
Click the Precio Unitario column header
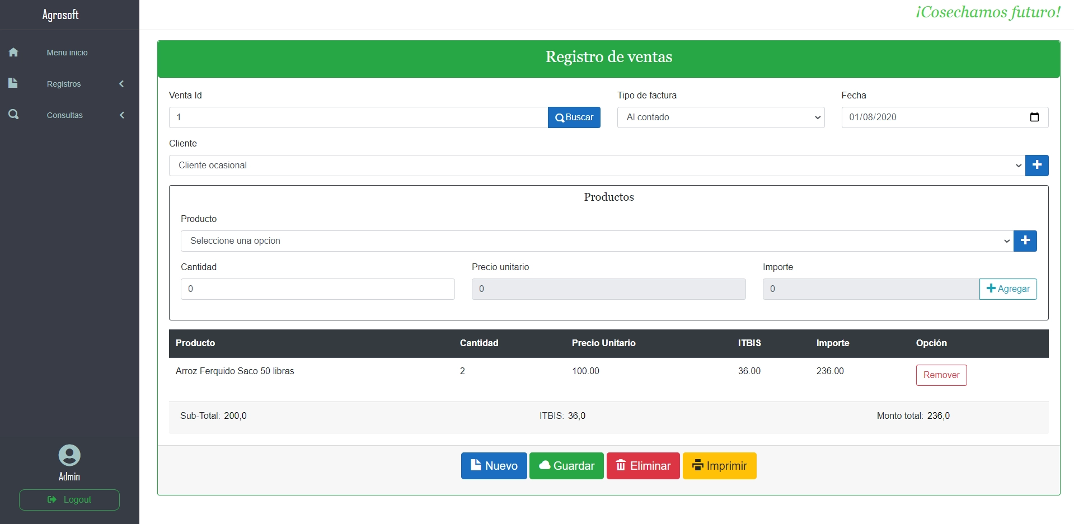click(x=603, y=343)
